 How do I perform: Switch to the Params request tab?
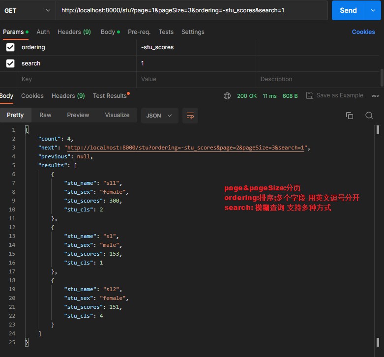pos(16,32)
